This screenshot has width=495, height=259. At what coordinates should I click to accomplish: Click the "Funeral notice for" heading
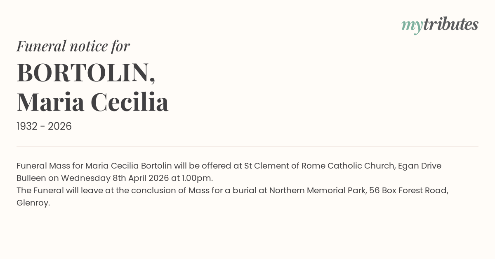point(73,46)
